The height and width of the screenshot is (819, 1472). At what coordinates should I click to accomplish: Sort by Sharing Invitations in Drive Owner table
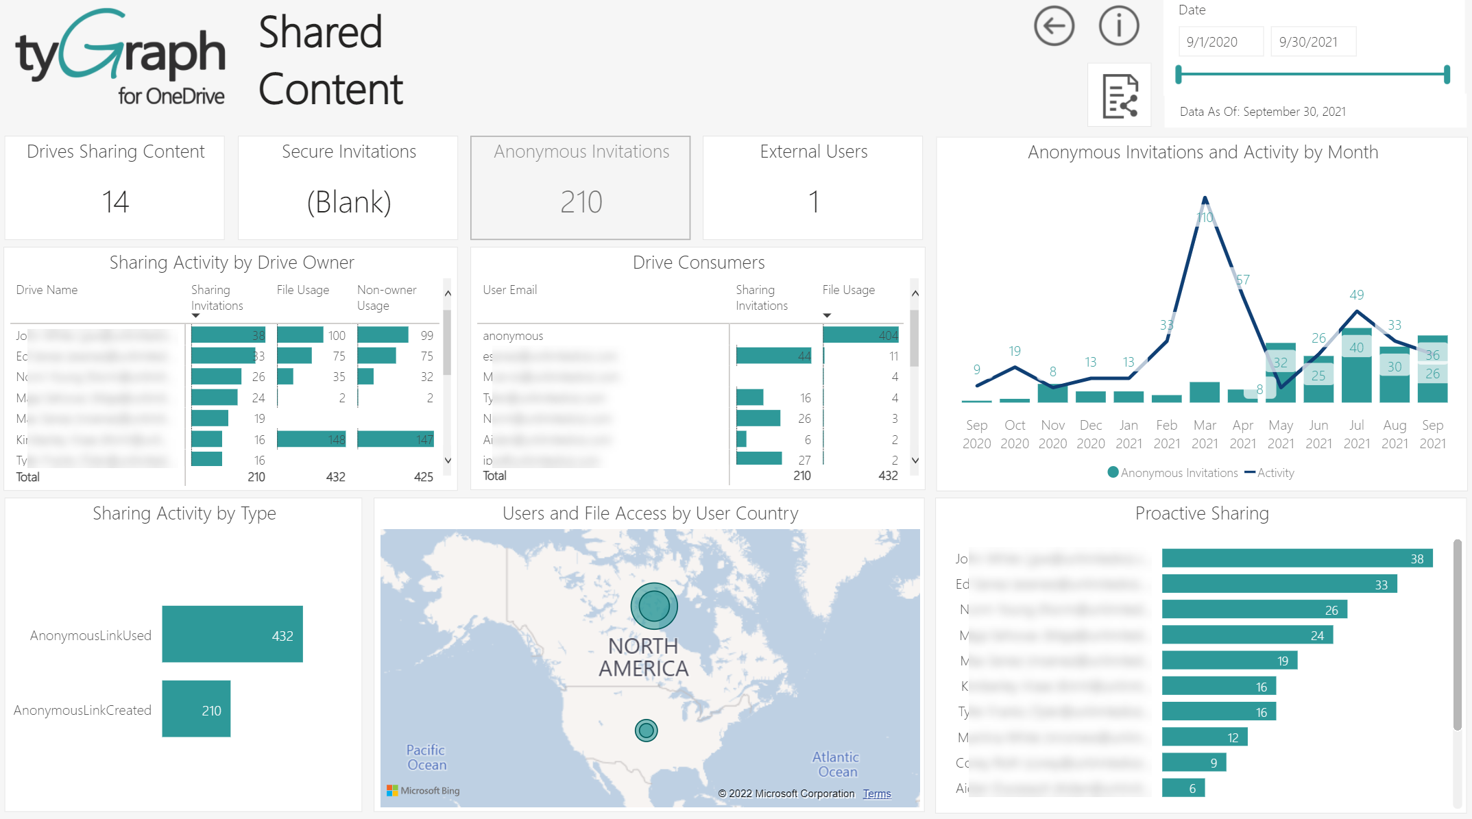click(x=217, y=297)
